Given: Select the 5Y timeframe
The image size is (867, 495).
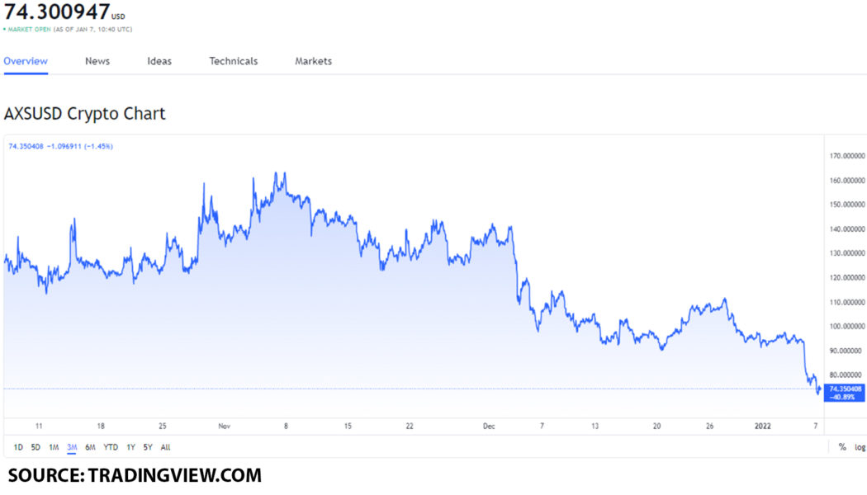Looking at the screenshot, I should [147, 446].
